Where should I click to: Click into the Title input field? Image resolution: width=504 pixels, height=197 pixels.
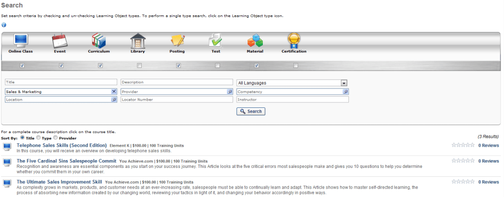click(61, 82)
